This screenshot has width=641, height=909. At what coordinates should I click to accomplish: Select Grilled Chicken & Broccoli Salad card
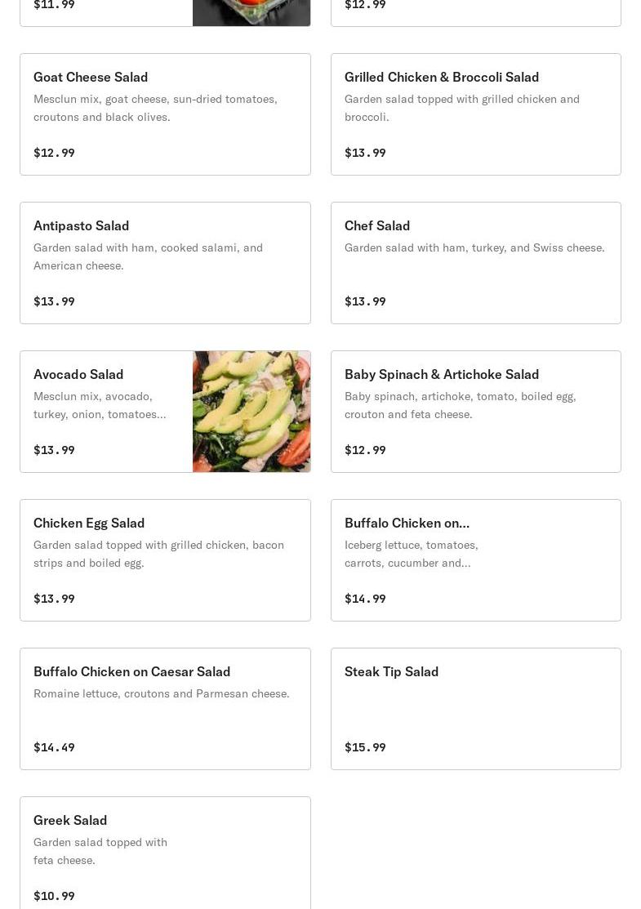[x=476, y=114]
